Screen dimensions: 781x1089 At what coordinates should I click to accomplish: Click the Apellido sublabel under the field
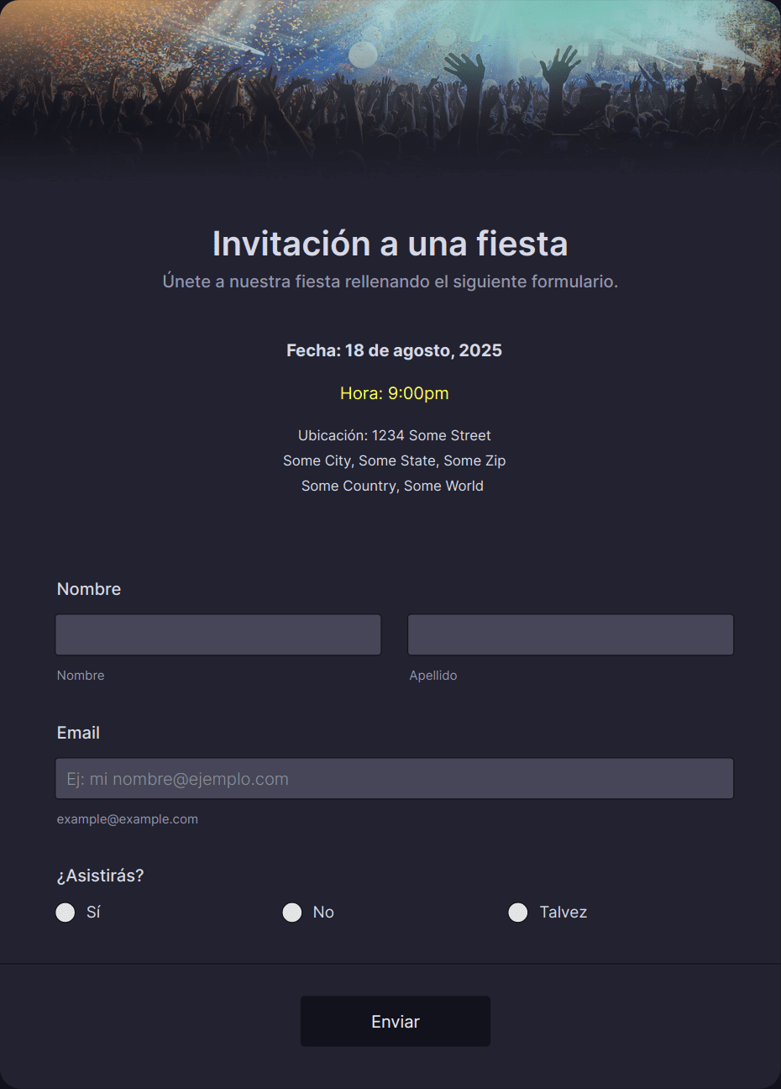click(x=433, y=676)
